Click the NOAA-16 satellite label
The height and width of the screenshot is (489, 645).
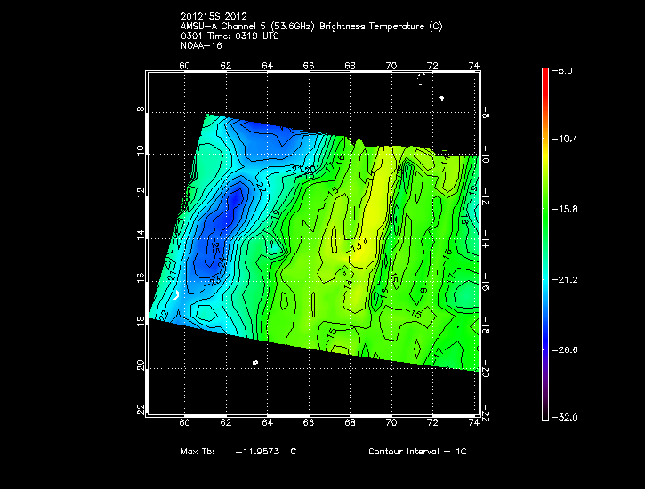(199, 46)
